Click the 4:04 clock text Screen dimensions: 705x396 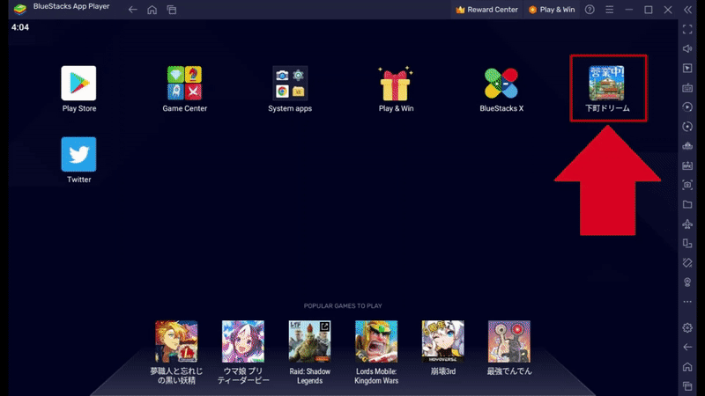pyautogui.click(x=20, y=27)
